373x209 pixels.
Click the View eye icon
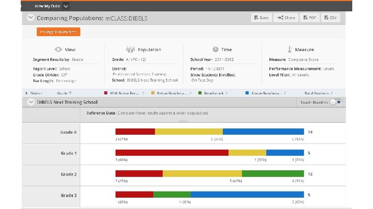click(x=58, y=50)
